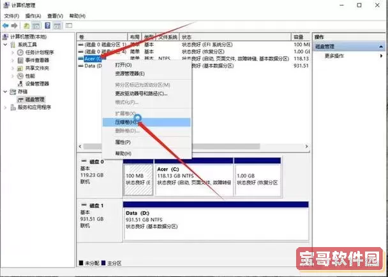
Task: Click the 服务和应用程序 icon in tree
Action: tap(13, 107)
